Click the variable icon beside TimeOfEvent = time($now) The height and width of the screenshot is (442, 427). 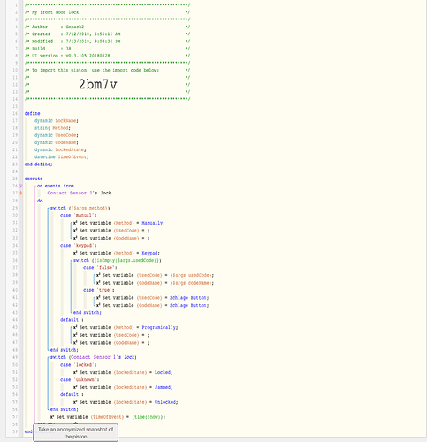52,417
